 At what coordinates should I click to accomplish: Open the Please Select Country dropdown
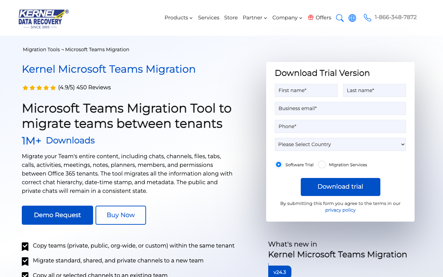point(340,144)
